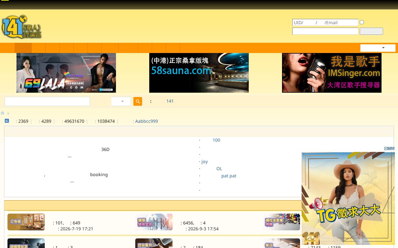The width and height of the screenshot is (398, 248).
Task: Click the blue statistics chart icon
Action: (x=7, y=121)
